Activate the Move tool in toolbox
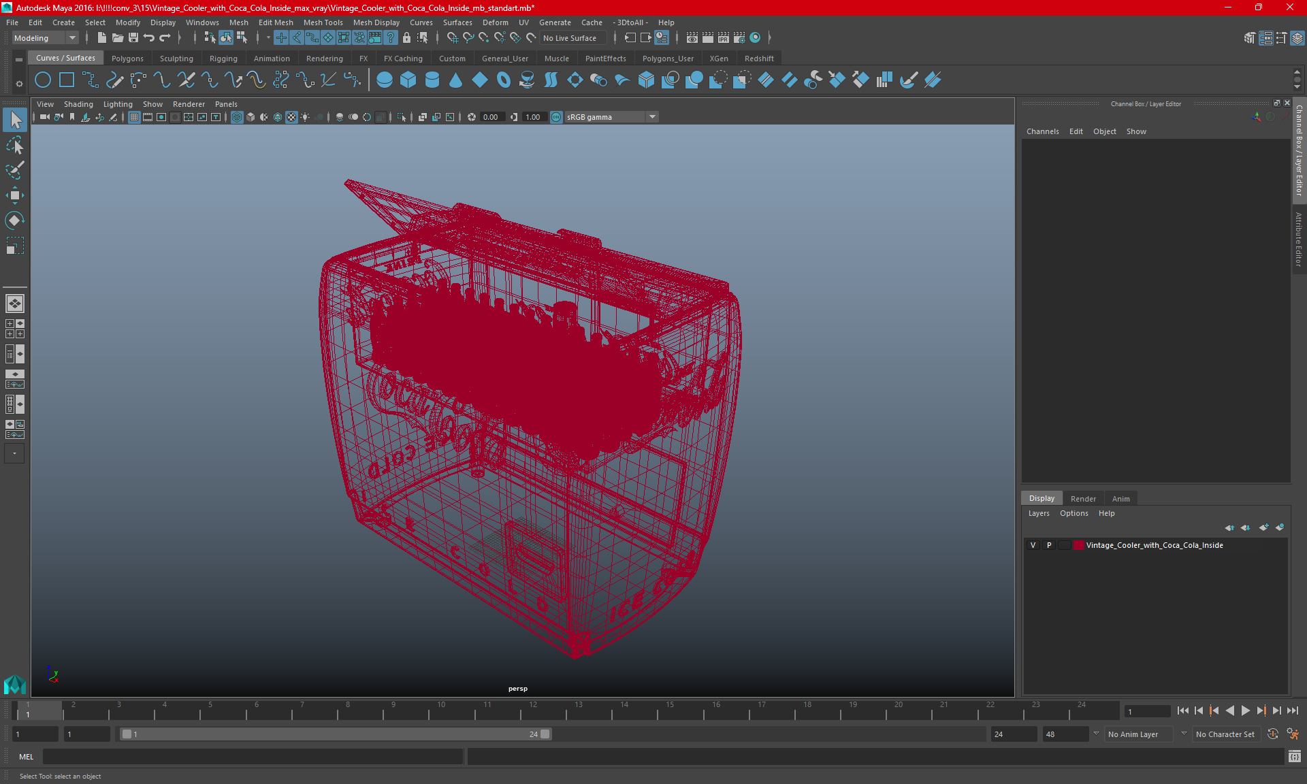Viewport: 1307px width, 784px height. tap(15, 195)
